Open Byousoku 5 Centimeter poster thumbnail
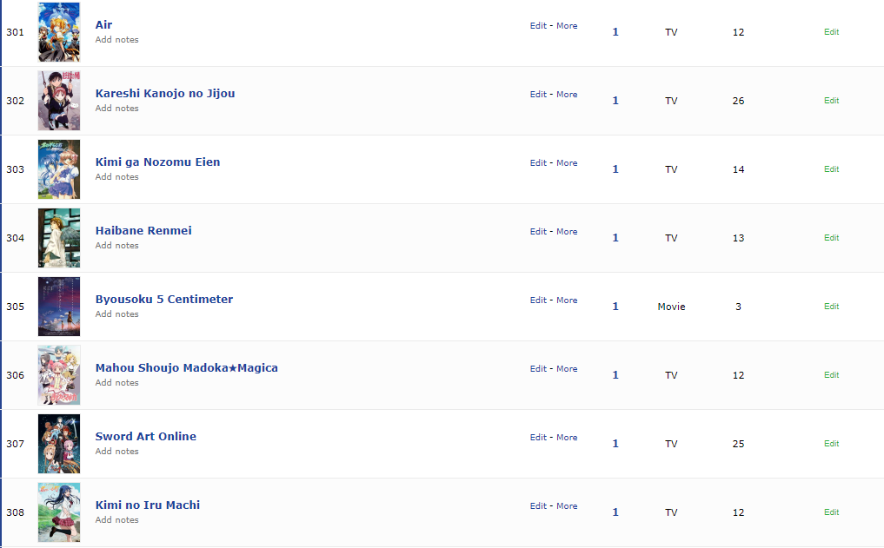Image resolution: width=884 pixels, height=548 pixels. (59, 307)
